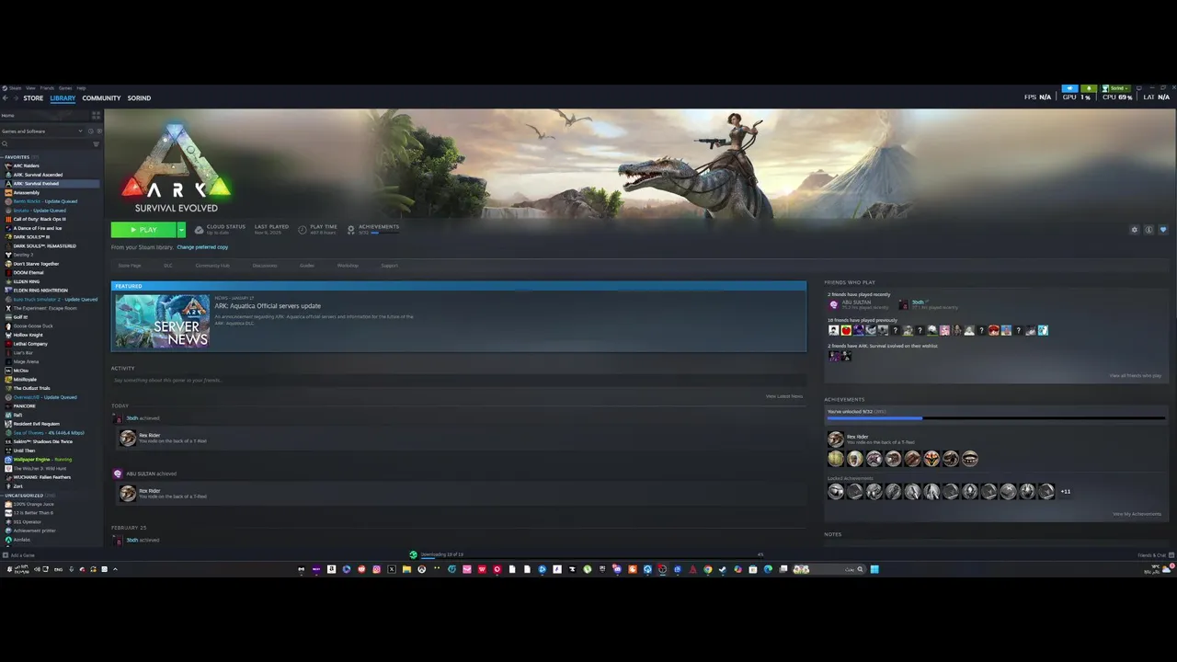Open the Workshop tab
The height and width of the screenshot is (662, 1177).
(x=348, y=266)
